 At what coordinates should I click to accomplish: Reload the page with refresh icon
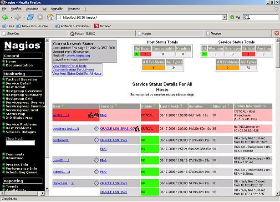coord(31,17)
